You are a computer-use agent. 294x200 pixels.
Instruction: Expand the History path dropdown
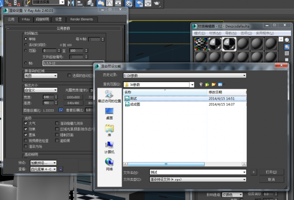click(x=244, y=75)
